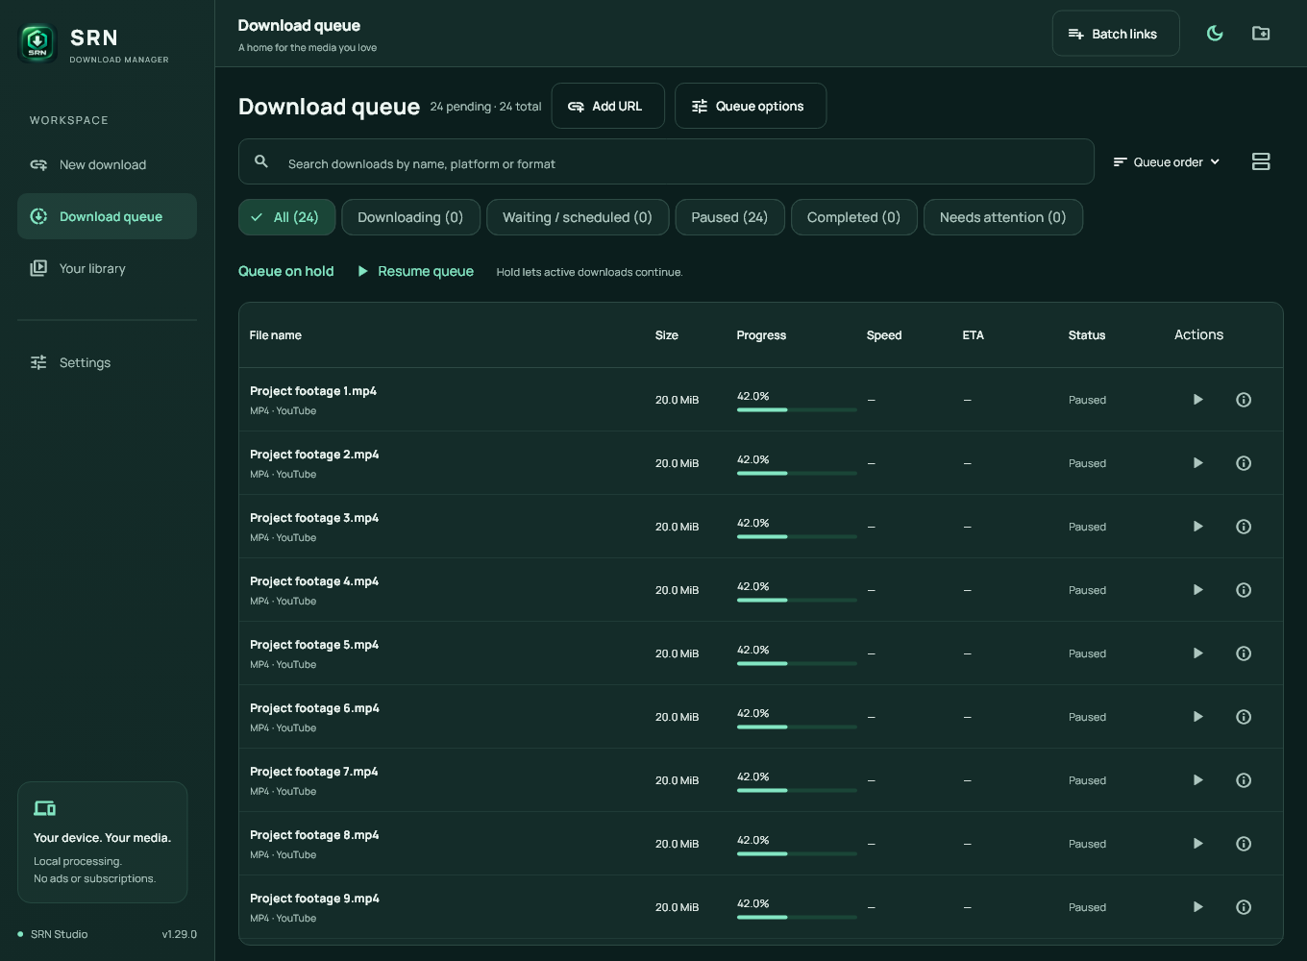Show info for Project footage 2.mp4
The height and width of the screenshot is (961, 1307).
(x=1244, y=463)
